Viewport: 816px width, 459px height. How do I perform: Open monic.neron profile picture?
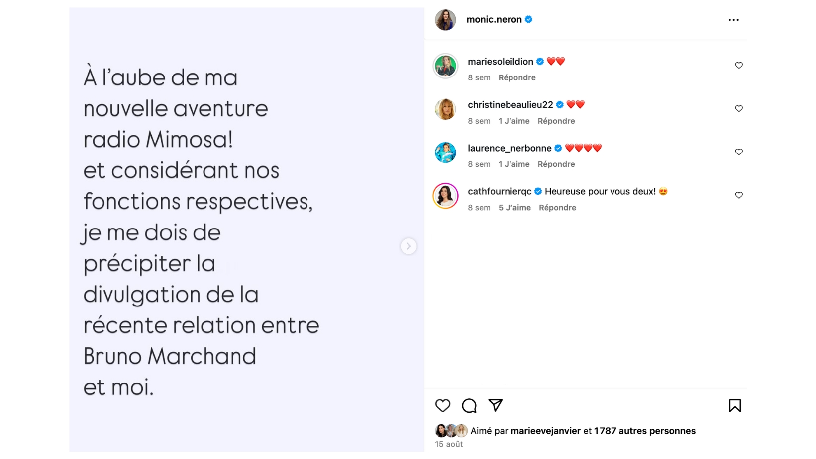pos(445,20)
